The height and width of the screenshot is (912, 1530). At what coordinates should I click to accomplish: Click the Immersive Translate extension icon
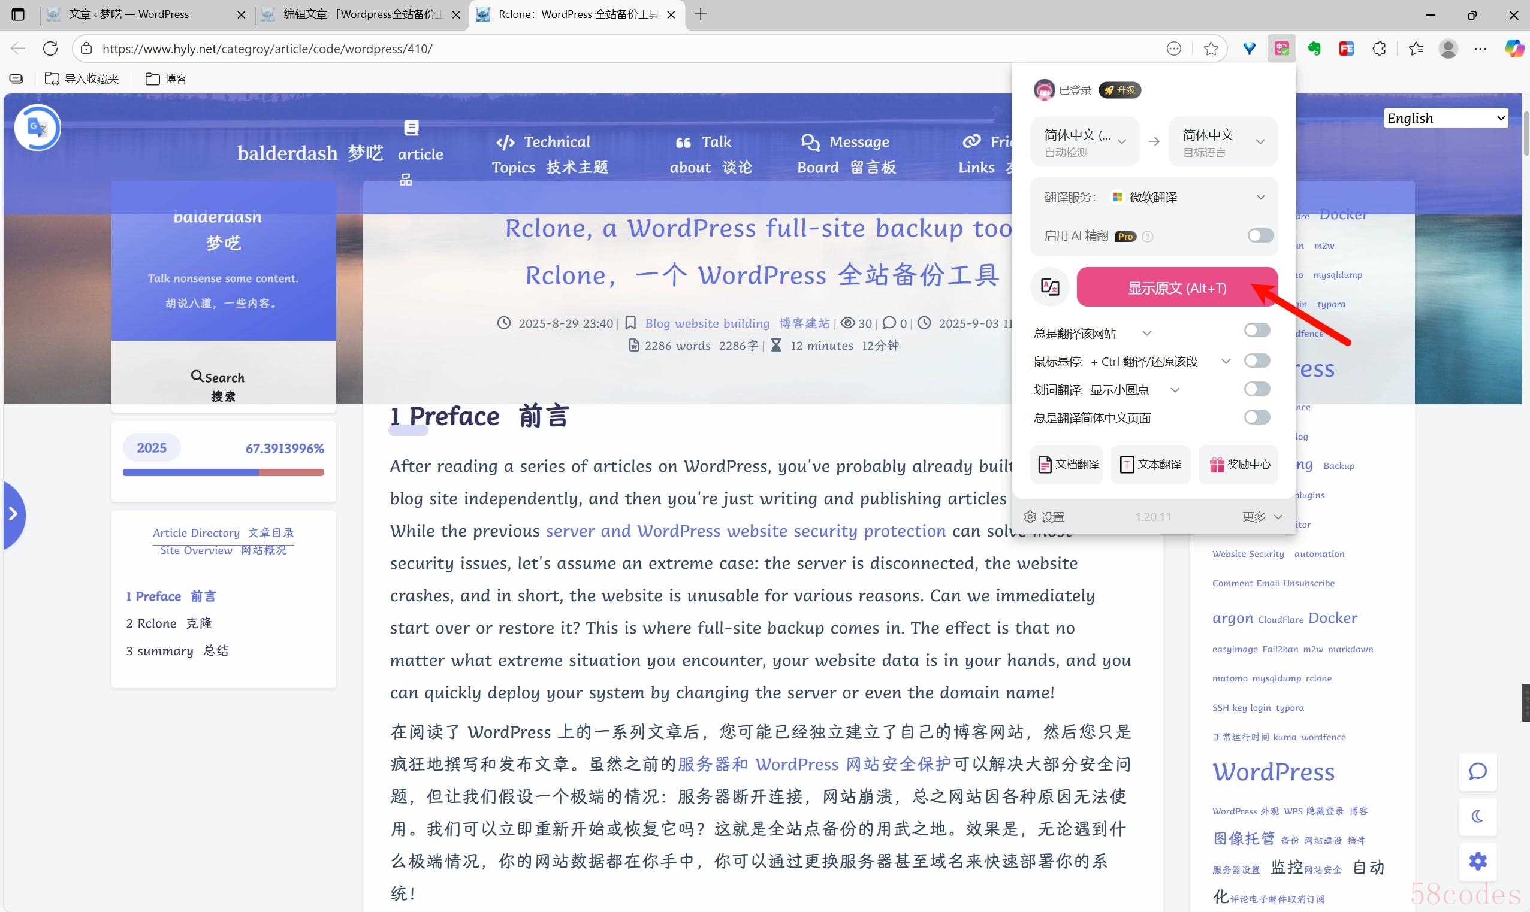(x=1281, y=49)
